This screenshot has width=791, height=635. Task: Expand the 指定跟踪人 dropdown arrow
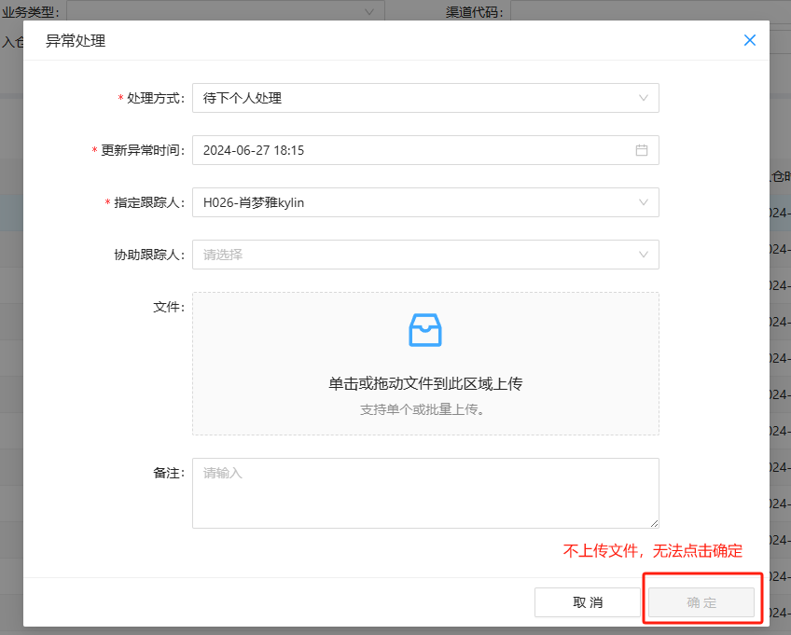pyautogui.click(x=643, y=202)
